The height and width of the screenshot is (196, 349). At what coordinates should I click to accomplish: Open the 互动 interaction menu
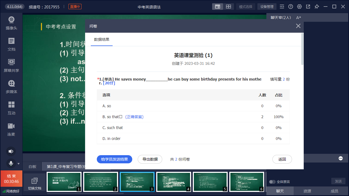[11, 108]
